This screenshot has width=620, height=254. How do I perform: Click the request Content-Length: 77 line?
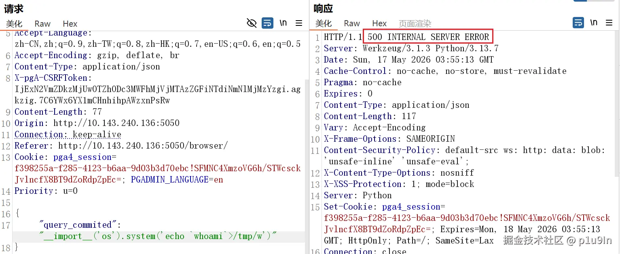pos(58,111)
